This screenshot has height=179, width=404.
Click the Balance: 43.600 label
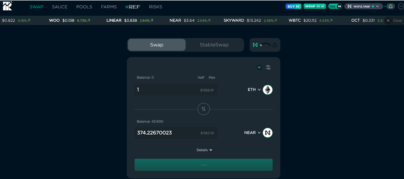point(150,121)
